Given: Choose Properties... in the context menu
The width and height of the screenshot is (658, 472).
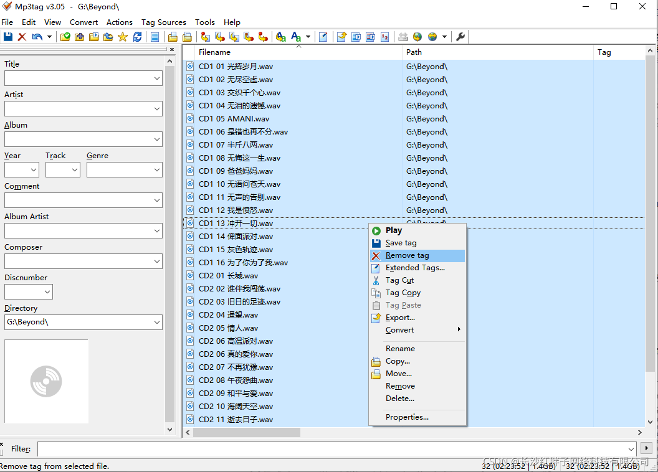Looking at the screenshot, I should [417, 417].
